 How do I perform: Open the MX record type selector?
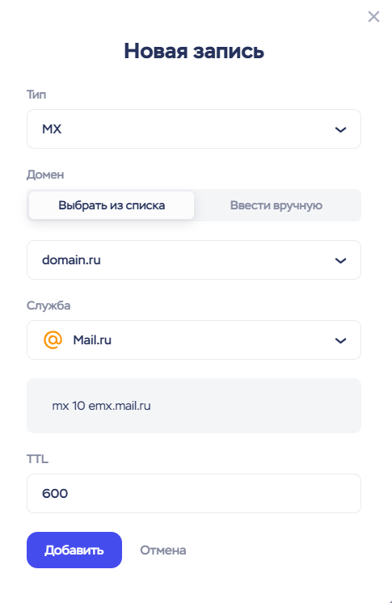[194, 129]
